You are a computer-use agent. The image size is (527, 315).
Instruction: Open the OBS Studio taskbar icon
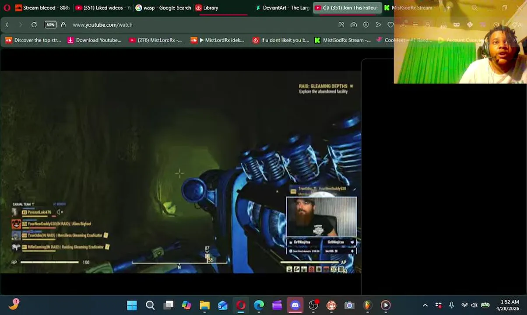[313, 305]
